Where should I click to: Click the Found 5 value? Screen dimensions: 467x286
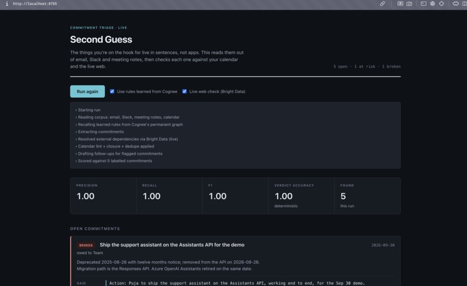(343, 196)
